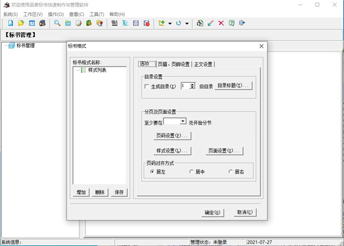344x246 pixels.
Task: Increase directory level with spinner up arrow
Action: click(x=193, y=84)
